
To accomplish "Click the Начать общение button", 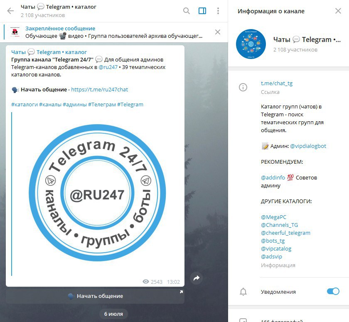I will tap(95, 296).
